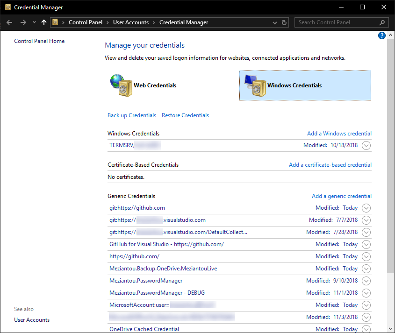Expand the git:https://github.com credential entry
395x333 pixels.
[x=366, y=208]
